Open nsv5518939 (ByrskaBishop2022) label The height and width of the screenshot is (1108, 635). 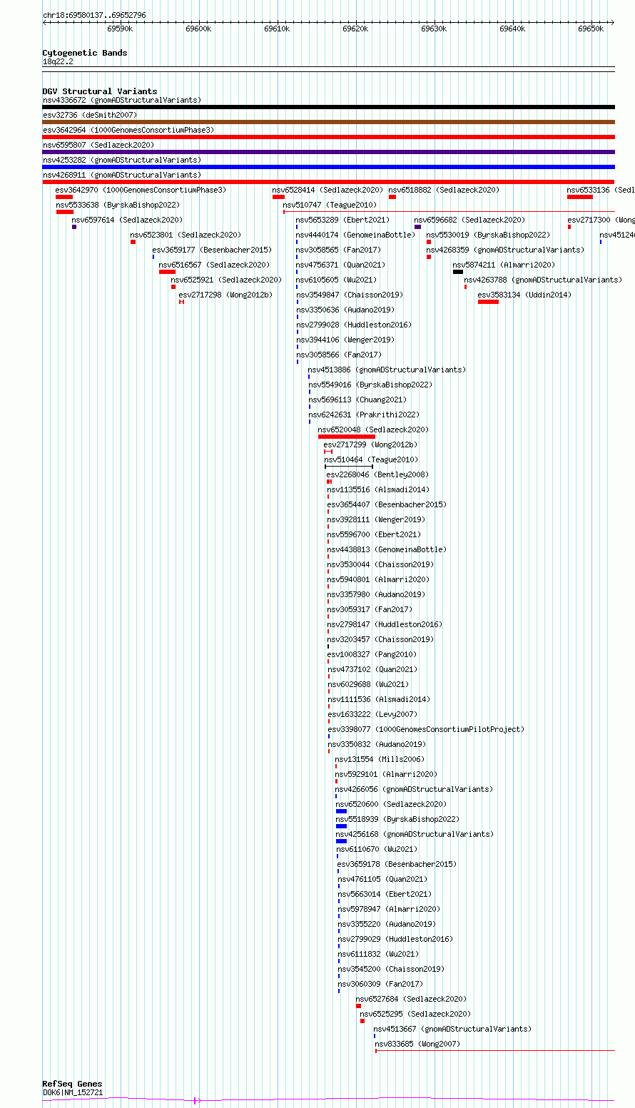[x=398, y=819]
